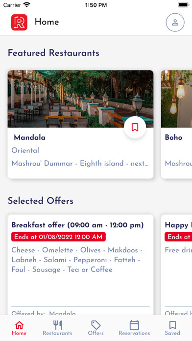
Task: Select the Mandala restaurant name
Action: pos(29,138)
